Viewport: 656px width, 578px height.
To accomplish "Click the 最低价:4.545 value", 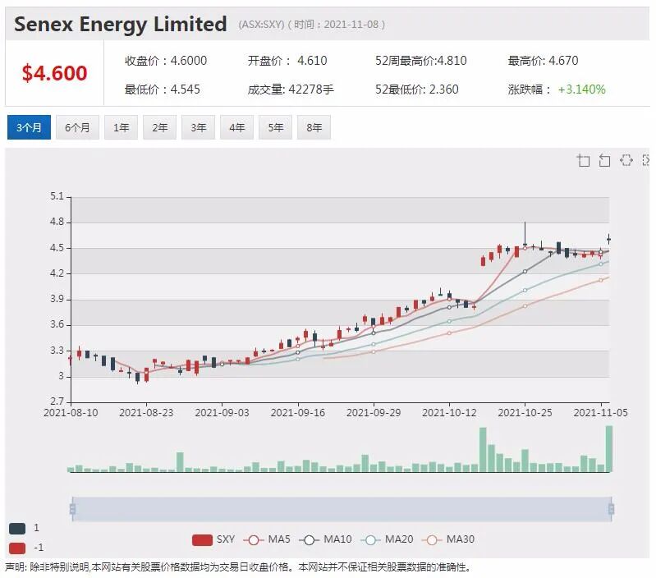I will pyautogui.click(x=162, y=89).
